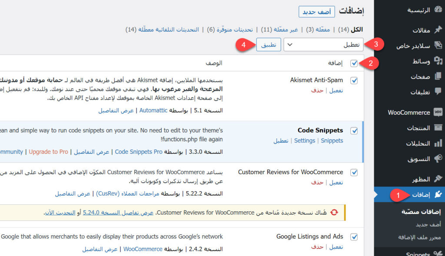Screen dimensions: 445x256
Task: Click the media icon beside وسائط
Action: pos(438,61)
